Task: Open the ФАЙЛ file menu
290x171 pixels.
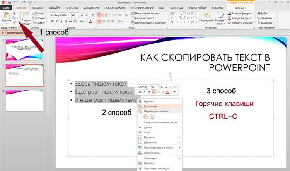Action: 6,8
